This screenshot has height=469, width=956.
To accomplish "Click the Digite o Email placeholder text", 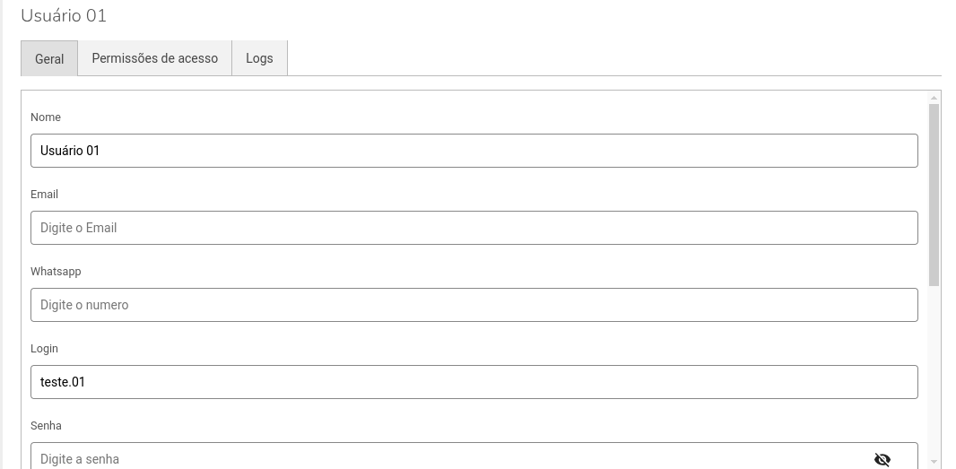I will click(x=79, y=228).
